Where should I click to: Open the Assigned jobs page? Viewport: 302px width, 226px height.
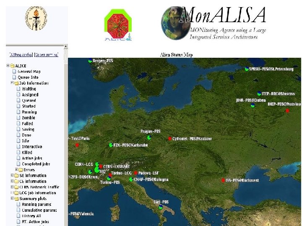[x=30, y=95]
